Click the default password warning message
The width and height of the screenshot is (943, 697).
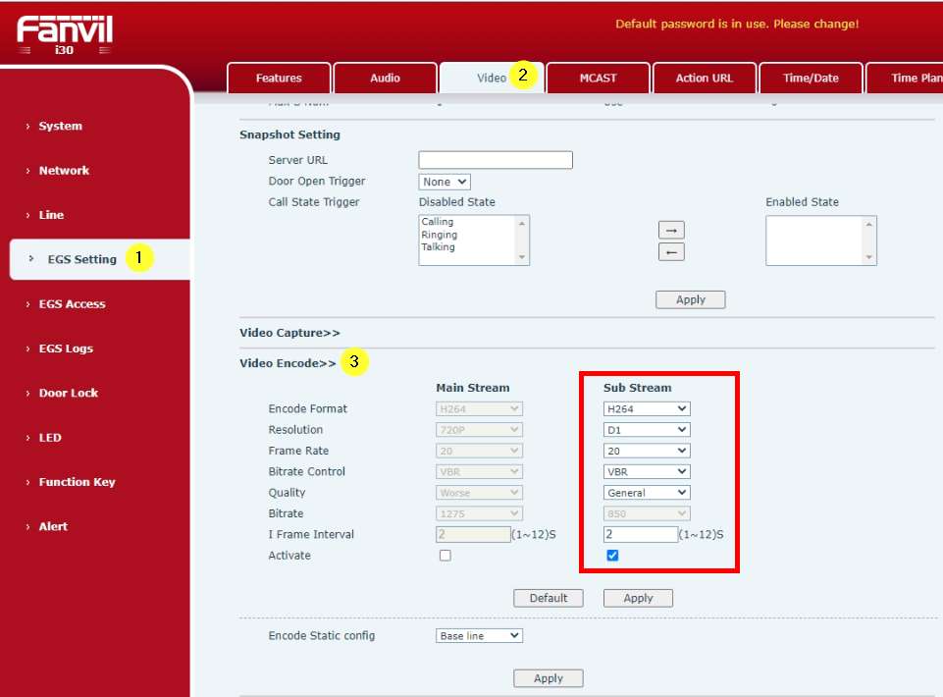[737, 25]
